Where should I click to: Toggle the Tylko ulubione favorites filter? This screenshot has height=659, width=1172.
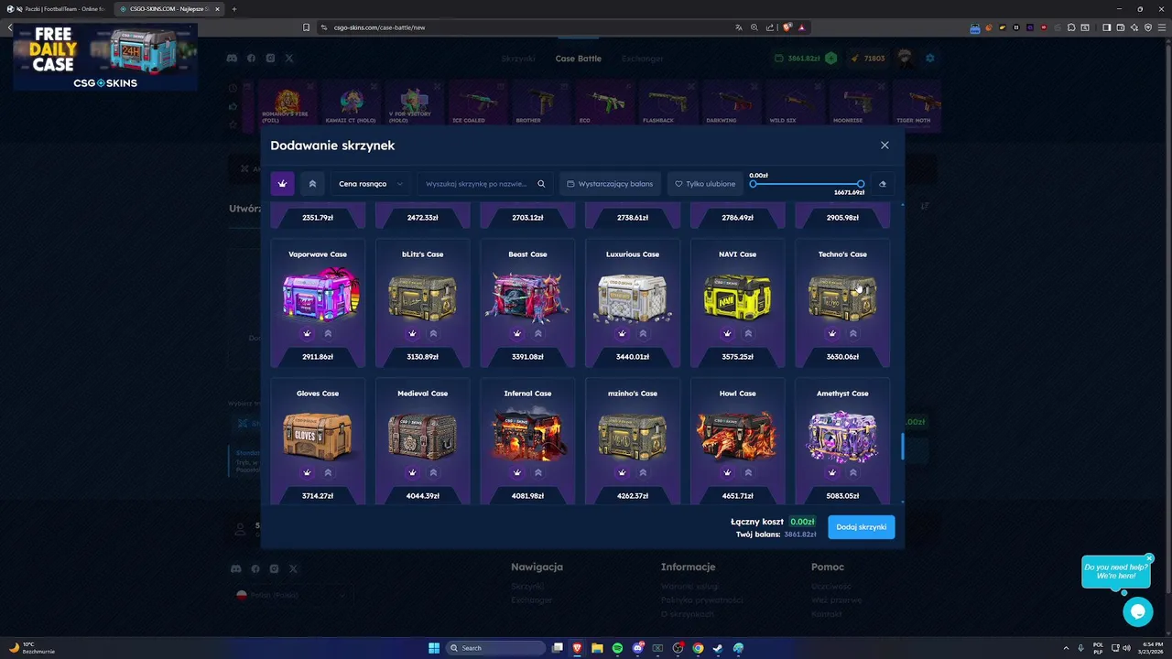705,184
